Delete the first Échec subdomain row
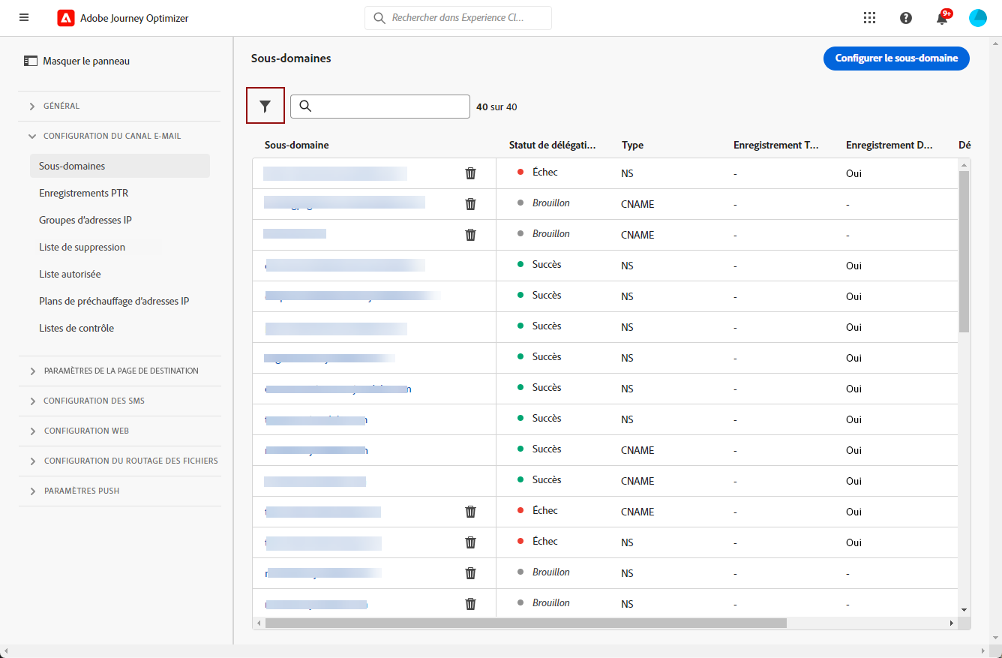The image size is (1002, 658). [470, 173]
